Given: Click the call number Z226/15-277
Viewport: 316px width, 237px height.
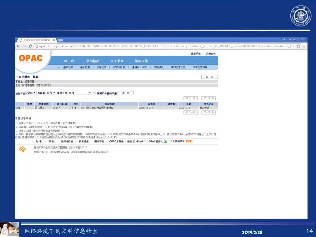Looking at the screenshot, I should 146,108.
